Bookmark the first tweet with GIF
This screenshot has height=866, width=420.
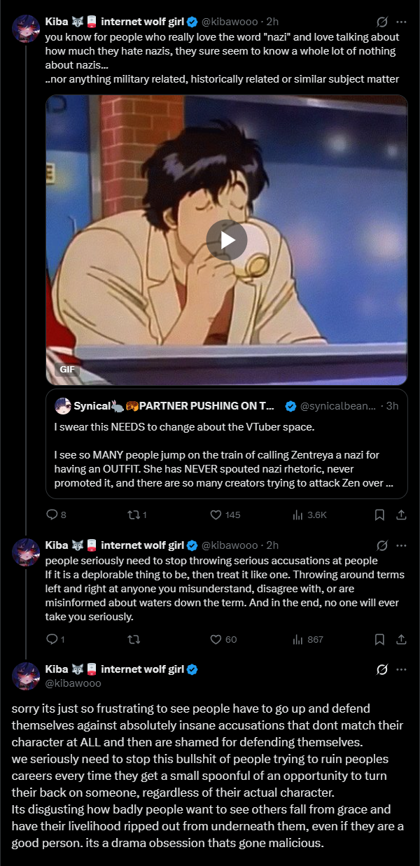click(379, 515)
